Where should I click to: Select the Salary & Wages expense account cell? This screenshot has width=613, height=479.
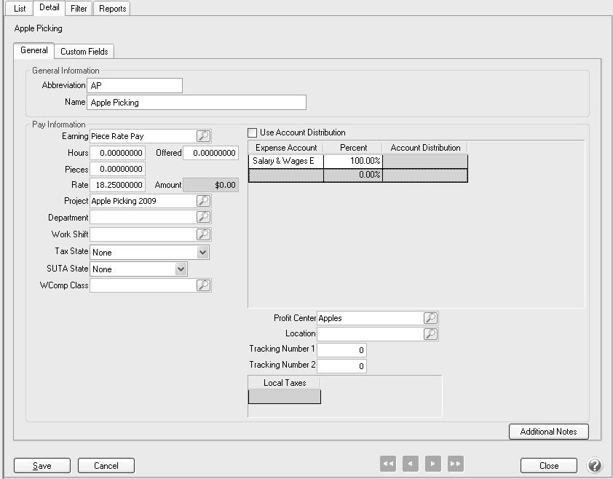click(x=285, y=161)
